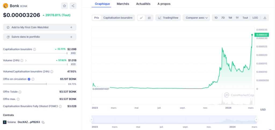The height and width of the screenshot is (130, 275).
Task: Open Comparer avec dropdown
Action: [x=196, y=18]
